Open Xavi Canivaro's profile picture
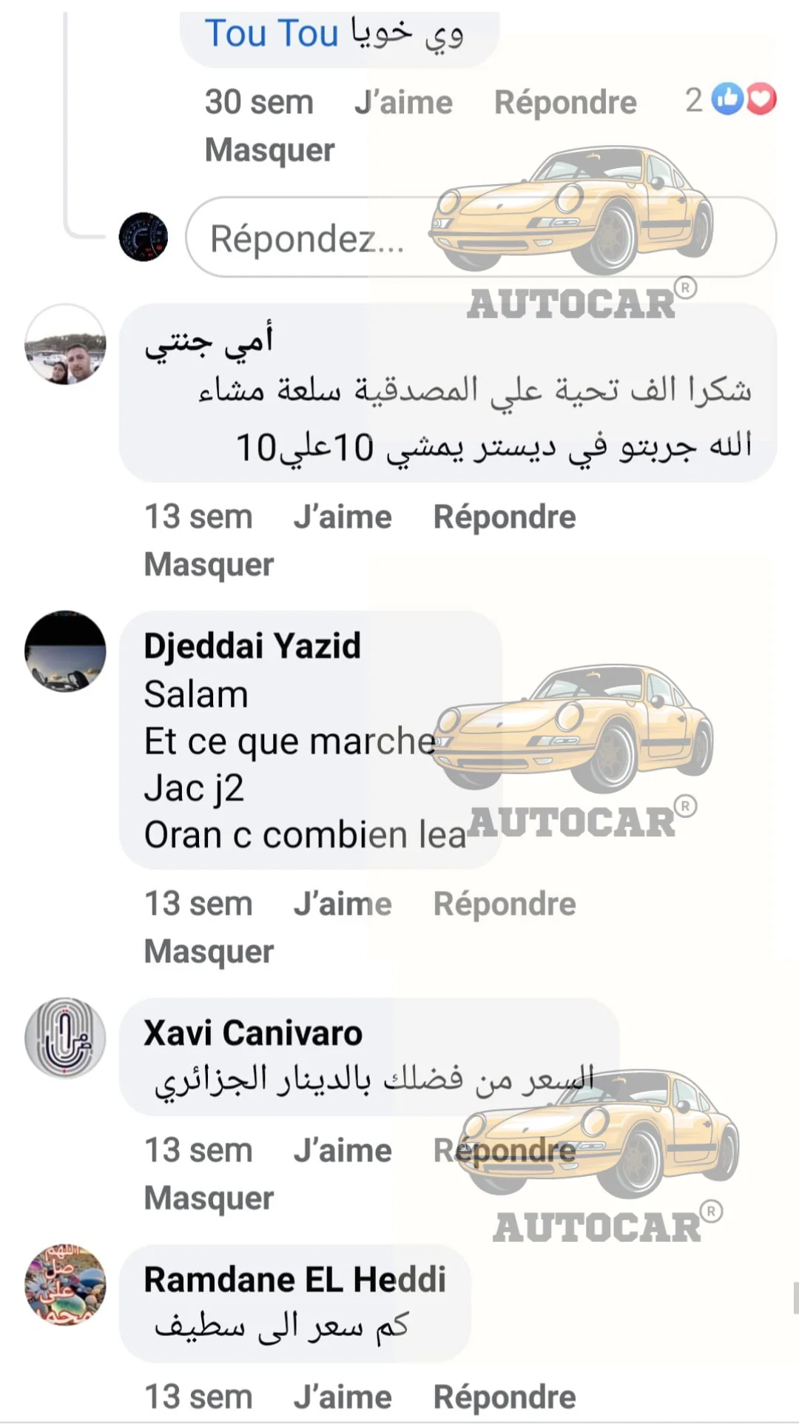Image resolution: width=799 pixels, height=1427 pixels. [x=65, y=1038]
